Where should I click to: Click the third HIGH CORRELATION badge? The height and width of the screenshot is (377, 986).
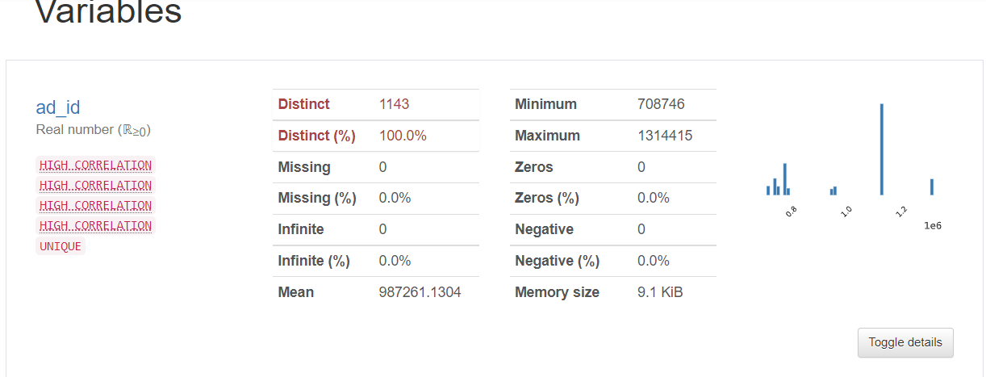click(95, 206)
